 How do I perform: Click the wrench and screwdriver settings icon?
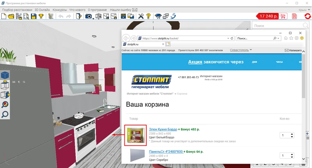tap(141, 16)
